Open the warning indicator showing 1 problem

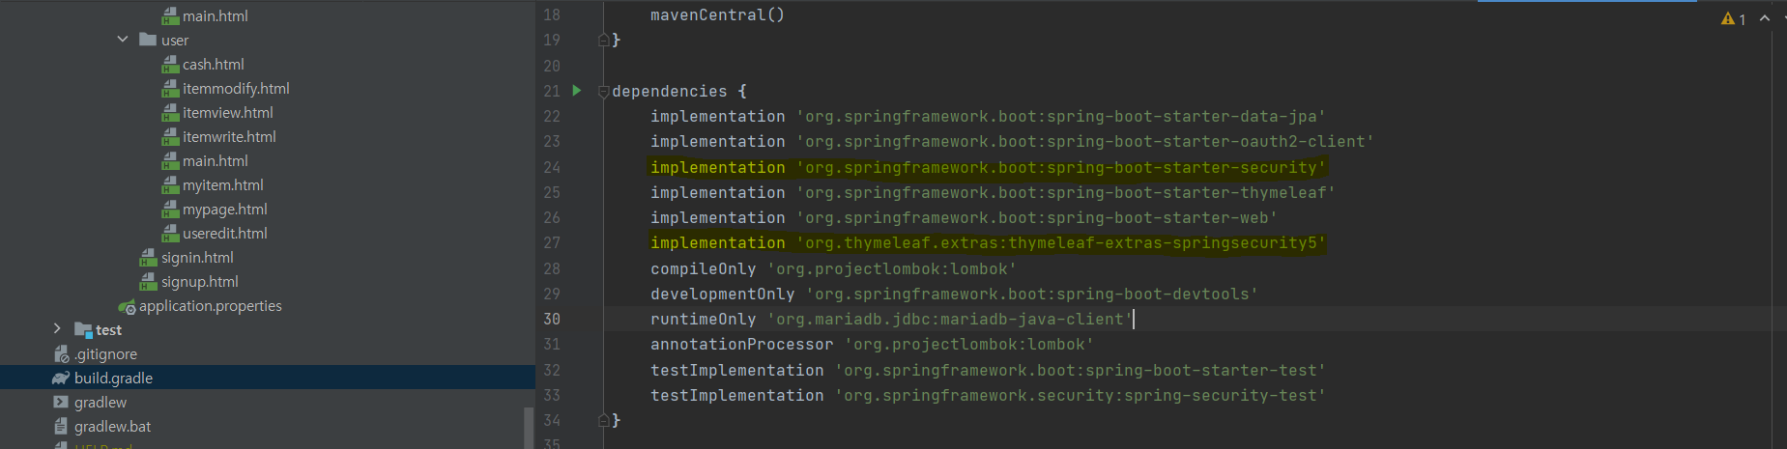pyautogui.click(x=1734, y=18)
